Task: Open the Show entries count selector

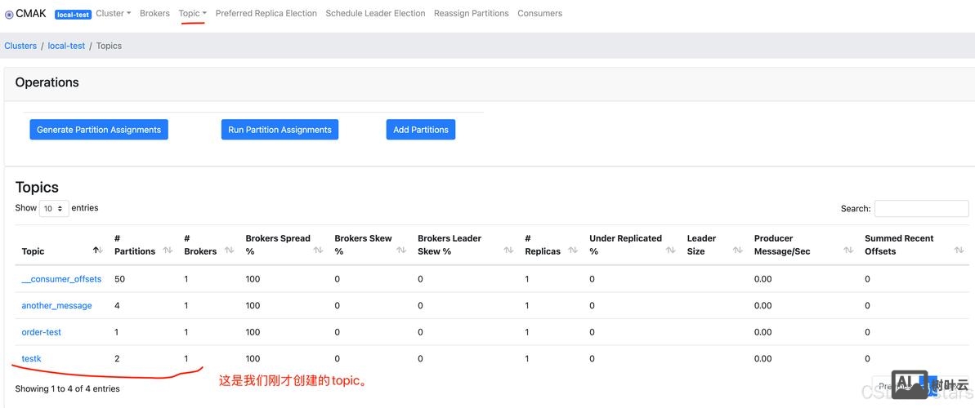Action: click(x=54, y=209)
